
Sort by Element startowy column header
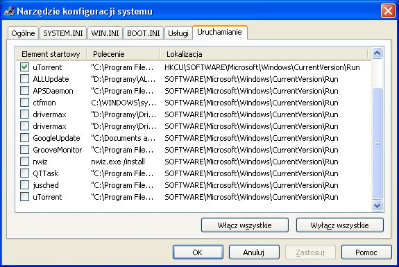51,54
